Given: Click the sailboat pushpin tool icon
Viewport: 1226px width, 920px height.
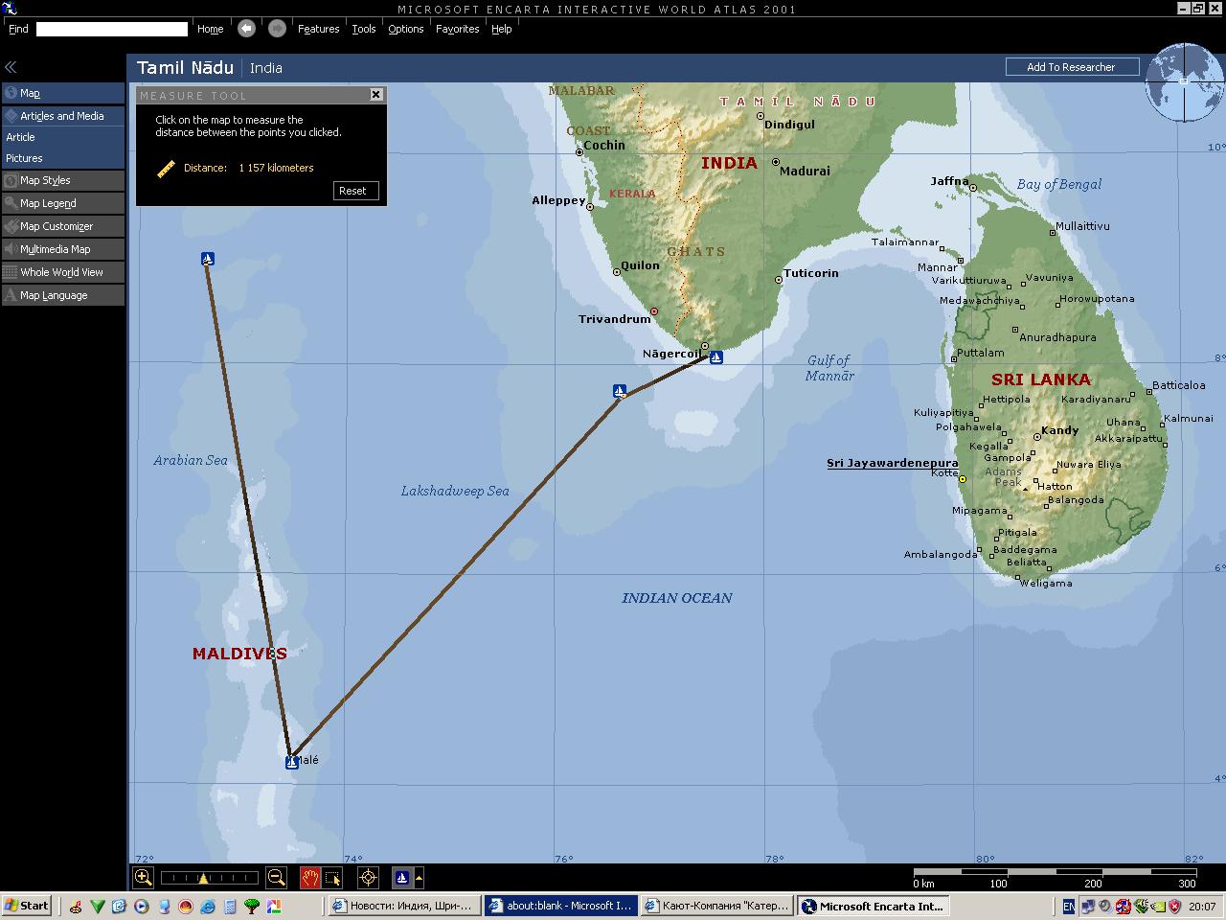Looking at the screenshot, I should pos(402,877).
